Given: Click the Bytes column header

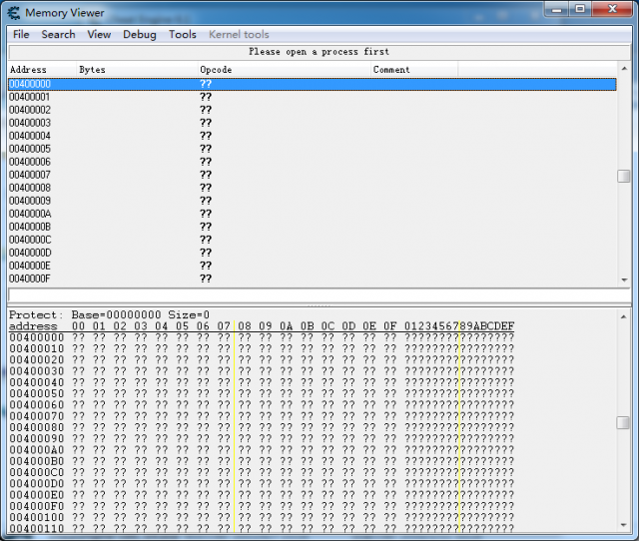Looking at the screenshot, I should click(x=138, y=70).
